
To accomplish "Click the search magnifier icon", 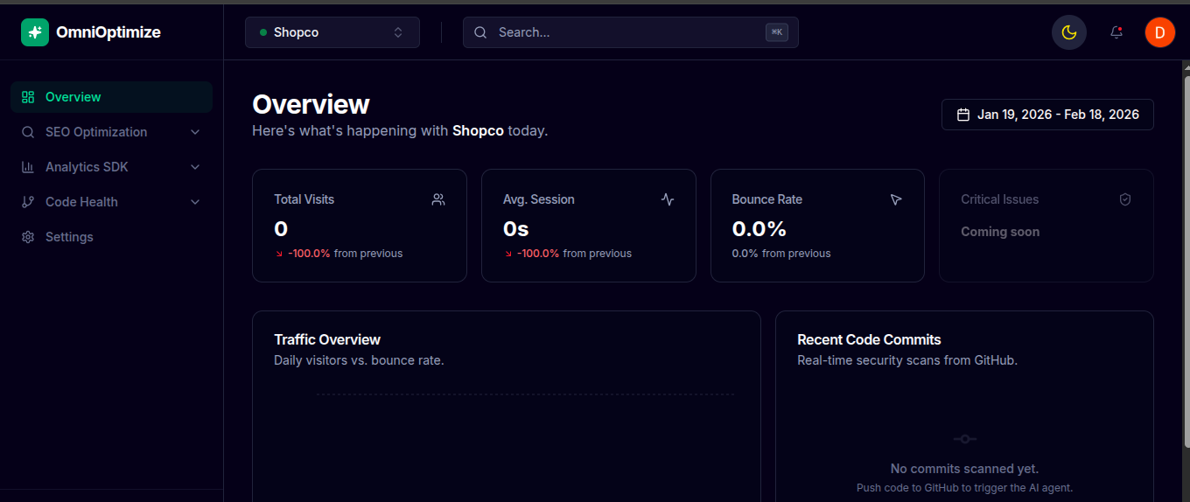I will click(480, 32).
